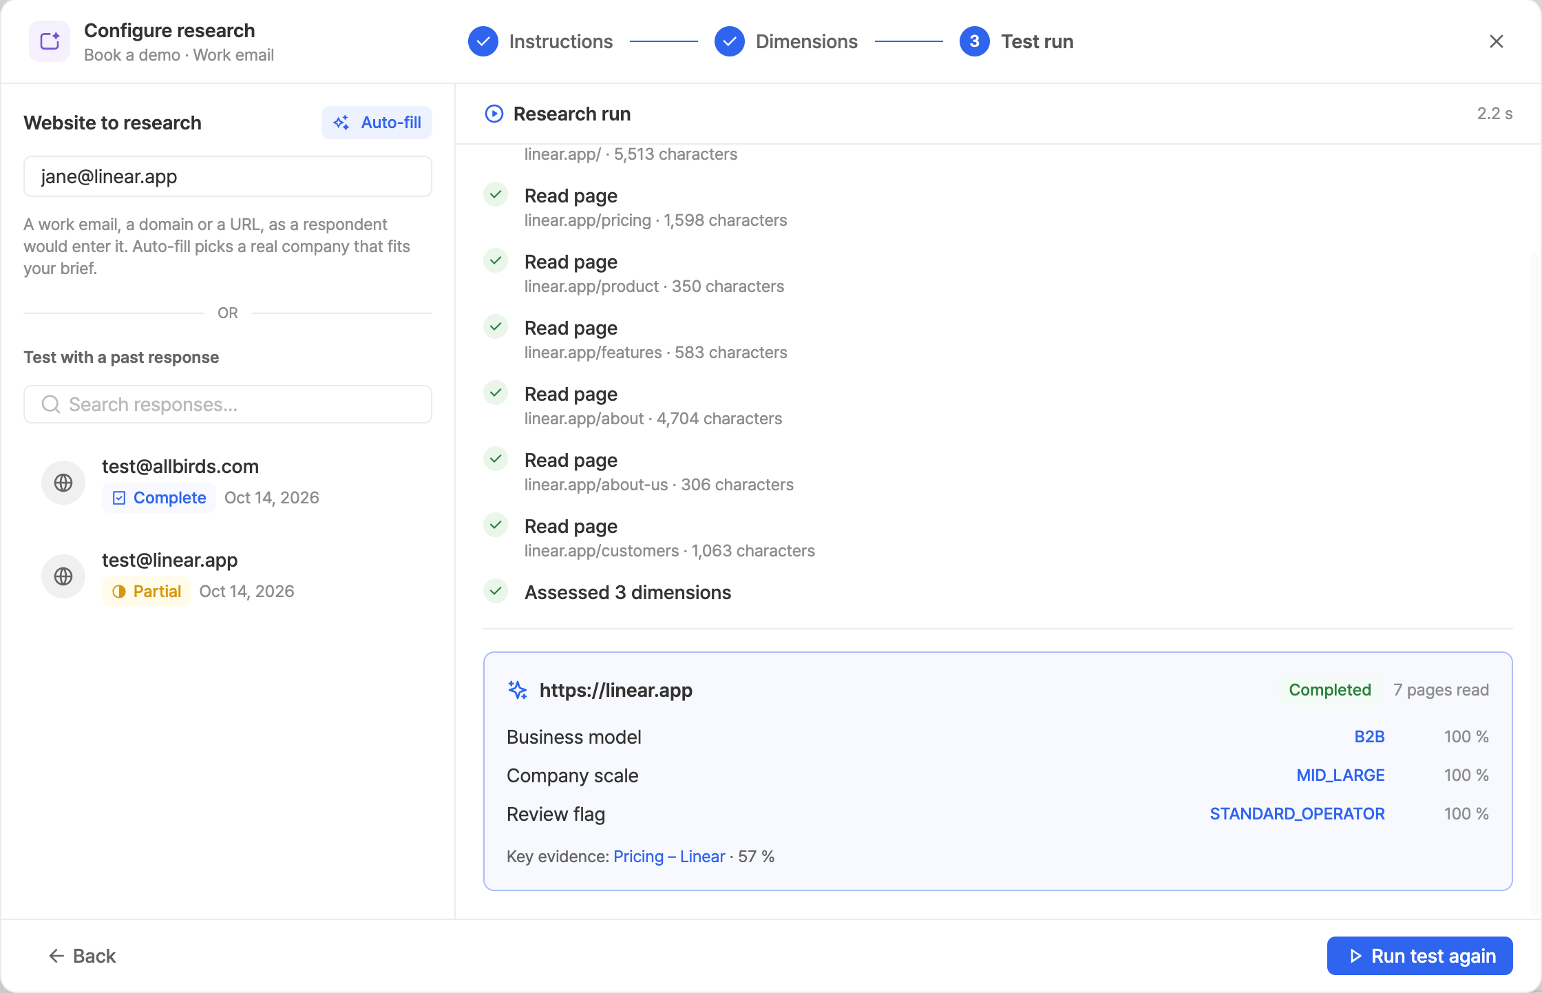Screen dimensions: 1542x993
Task: Click checkmark beside Assessed 3 dimensions
Action: (496, 592)
